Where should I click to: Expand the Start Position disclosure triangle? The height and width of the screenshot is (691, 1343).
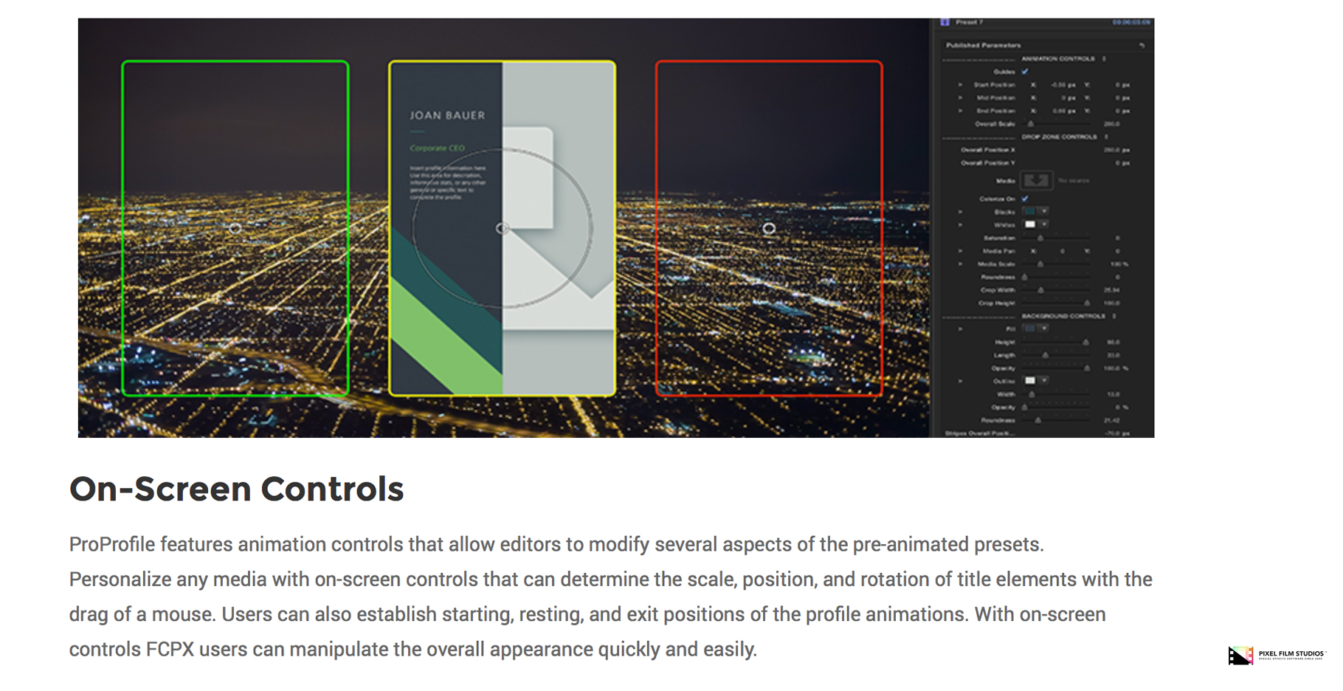click(960, 85)
